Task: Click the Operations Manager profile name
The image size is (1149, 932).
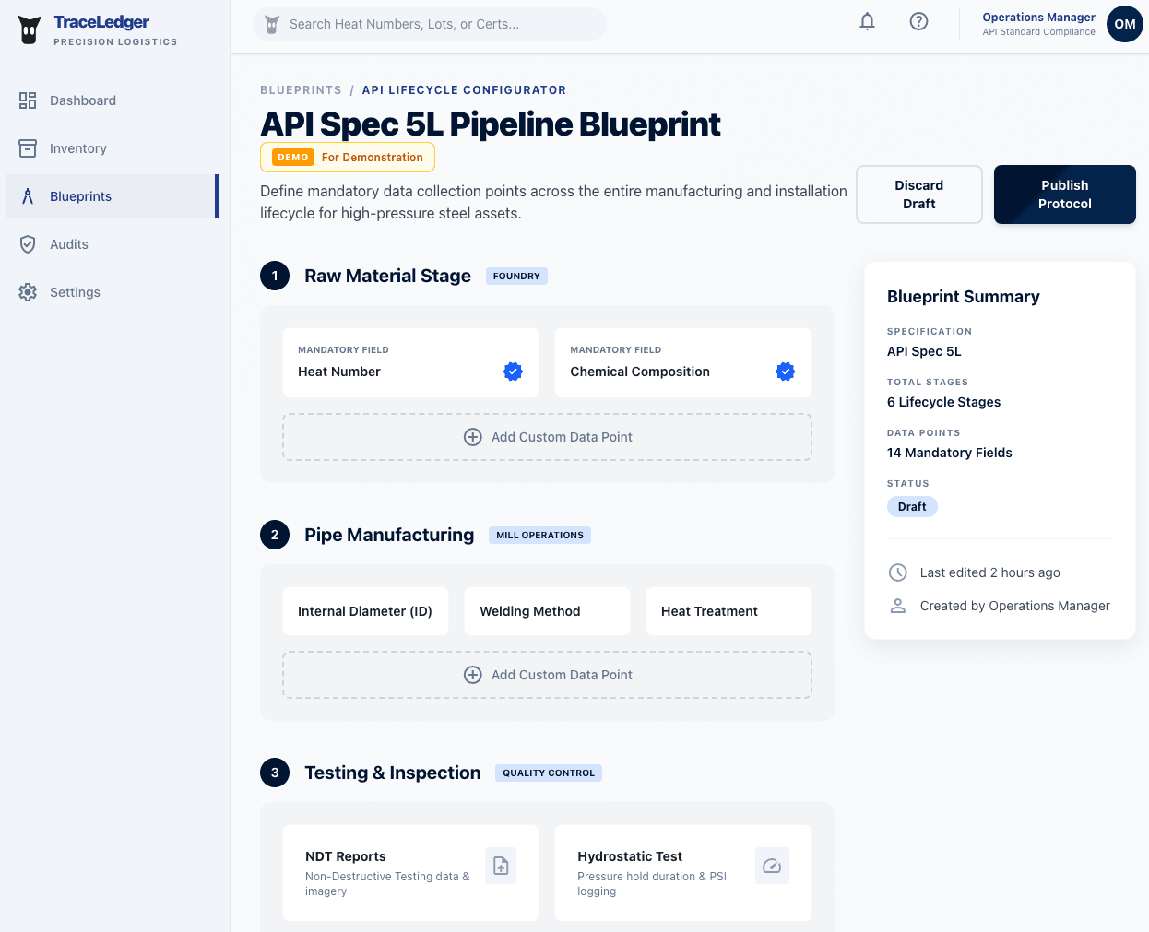Action: coord(1039,18)
